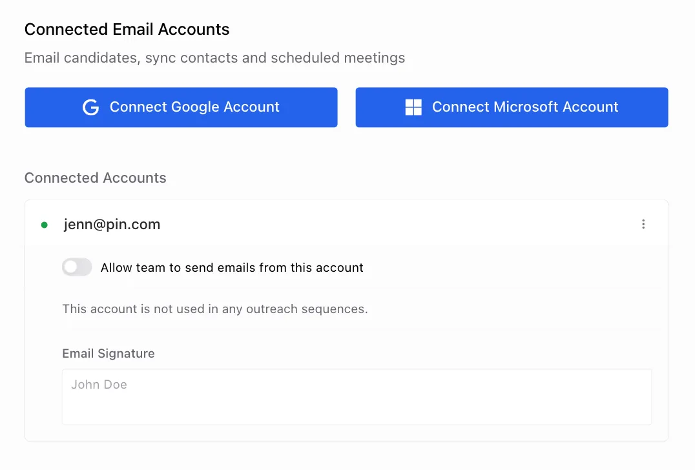
Task: Click 'Allow team to send emails' label
Action: coord(232,267)
